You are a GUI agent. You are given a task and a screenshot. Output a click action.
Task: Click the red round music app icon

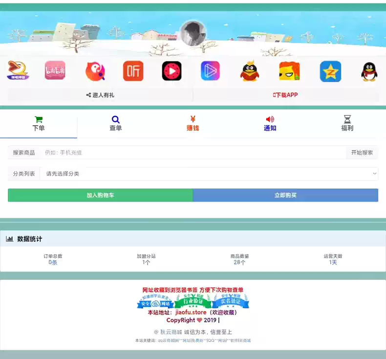[95, 71]
